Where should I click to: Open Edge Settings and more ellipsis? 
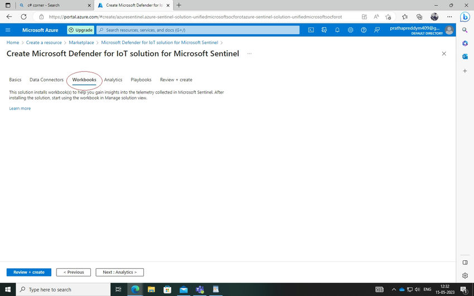click(x=449, y=17)
